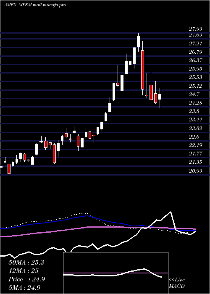The height and width of the screenshot is (294, 210).
Task: Click the 5MA : 24.9 readout
Action: tap(24, 287)
